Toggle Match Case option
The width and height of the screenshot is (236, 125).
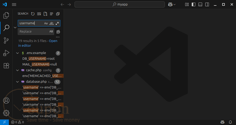[x=46, y=23]
